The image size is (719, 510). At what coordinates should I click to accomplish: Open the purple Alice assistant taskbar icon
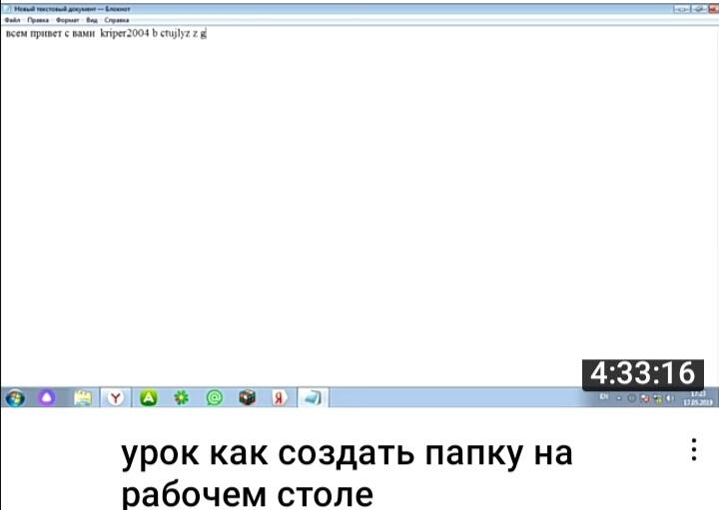coord(47,397)
